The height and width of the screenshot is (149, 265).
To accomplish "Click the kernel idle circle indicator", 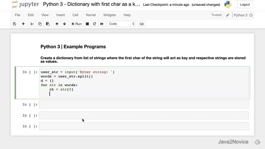I will (251, 15).
